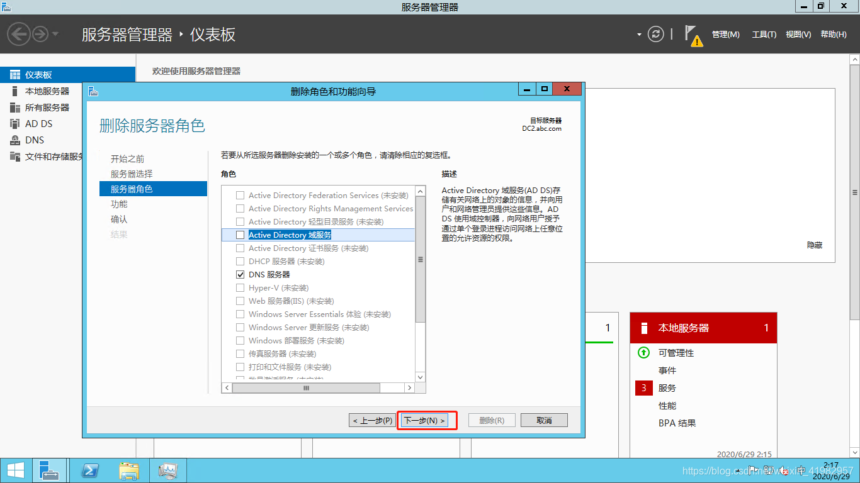This screenshot has height=483, width=860.
Task: Toggle Active Directory 证书服务 checkbox
Action: click(x=240, y=248)
